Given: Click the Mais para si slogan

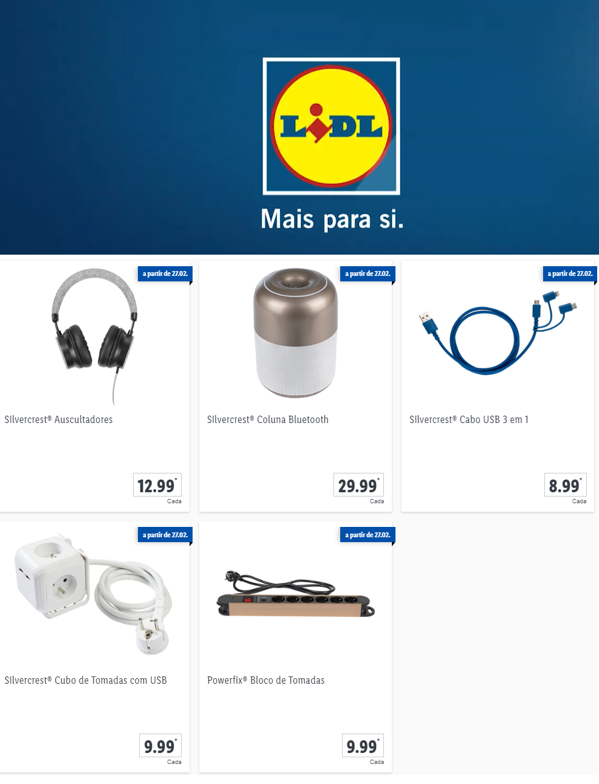Looking at the screenshot, I should click(x=332, y=219).
